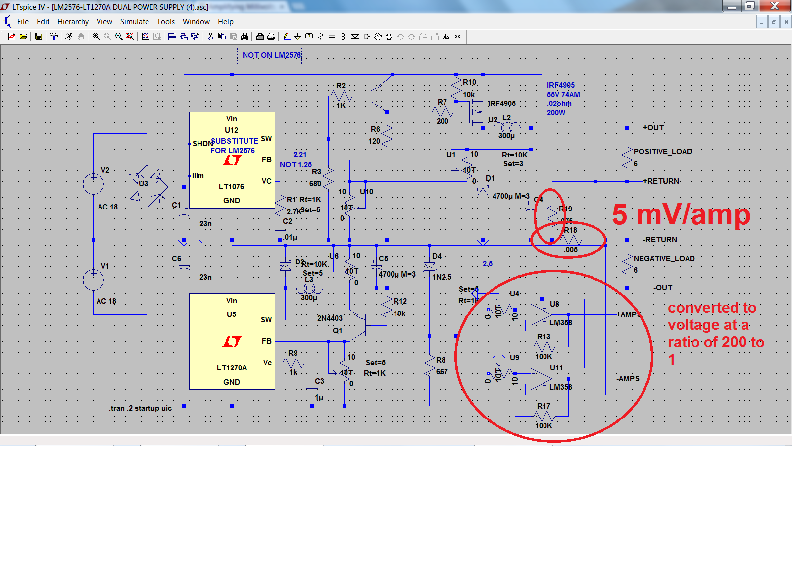Place a ground symbol

[297, 36]
